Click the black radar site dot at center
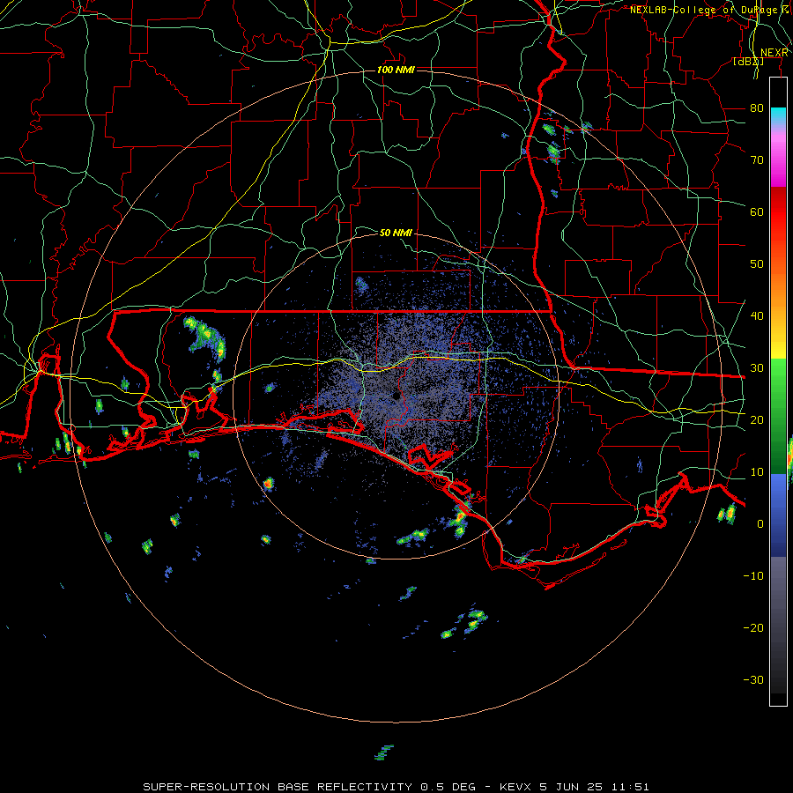The height and width of the screenshot is (793, 793). point(397,396)
